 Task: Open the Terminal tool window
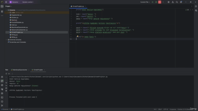(2, 97)
